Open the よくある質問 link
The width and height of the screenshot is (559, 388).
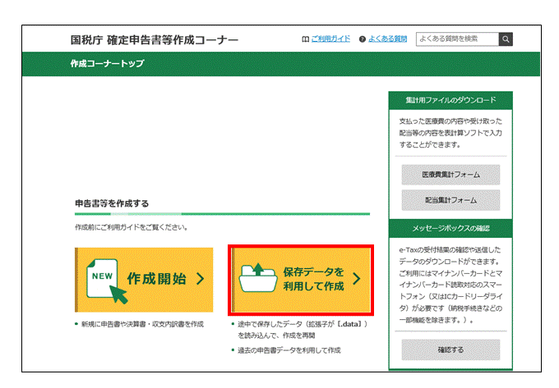coord(389,39)
